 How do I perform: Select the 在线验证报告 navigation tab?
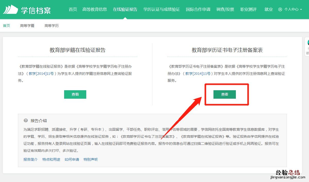(125, 9)
